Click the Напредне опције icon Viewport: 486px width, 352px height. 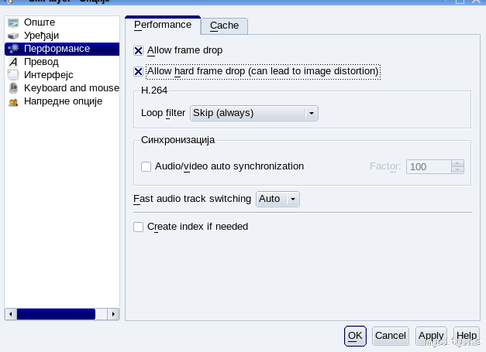point(12,101)
